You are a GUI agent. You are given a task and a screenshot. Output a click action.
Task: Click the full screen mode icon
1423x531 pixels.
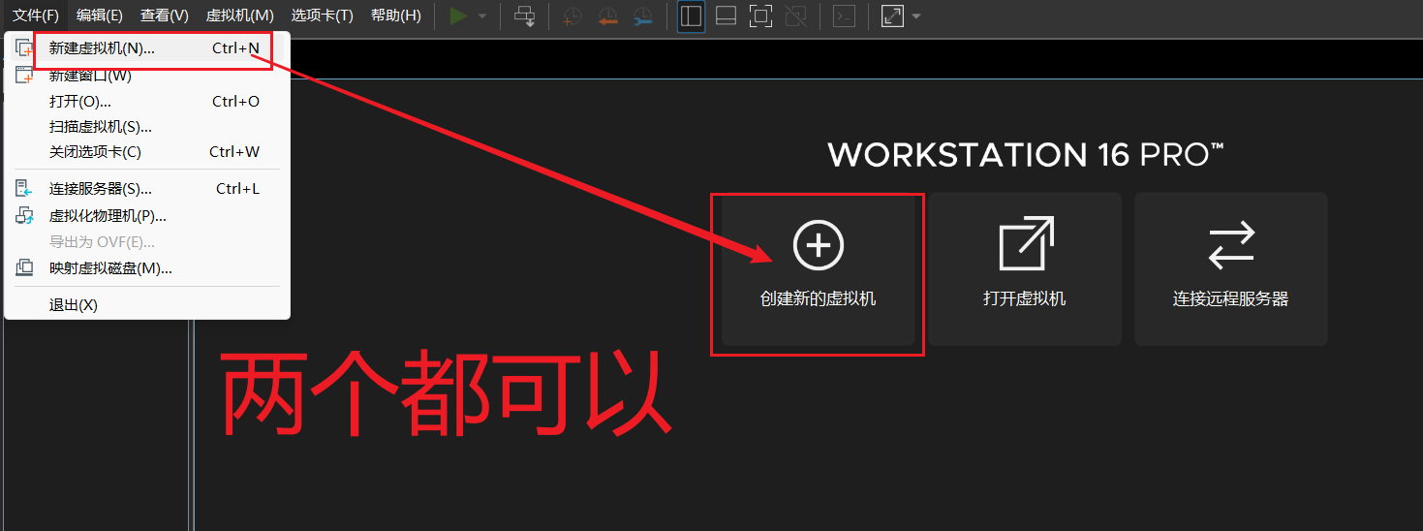pyautogui.click(x=760, y=16)
